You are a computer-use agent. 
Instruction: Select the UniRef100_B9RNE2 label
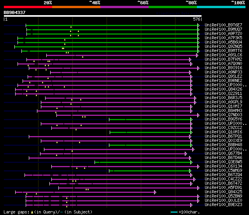click(223, 81)
